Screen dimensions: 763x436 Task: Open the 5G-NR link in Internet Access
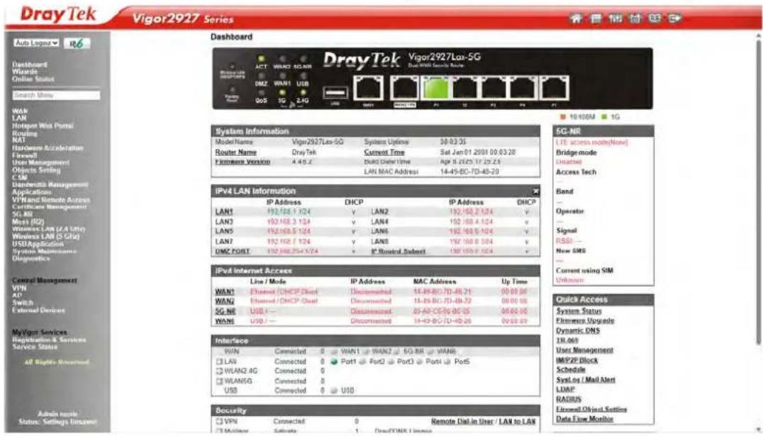click(x=225, y=311)
